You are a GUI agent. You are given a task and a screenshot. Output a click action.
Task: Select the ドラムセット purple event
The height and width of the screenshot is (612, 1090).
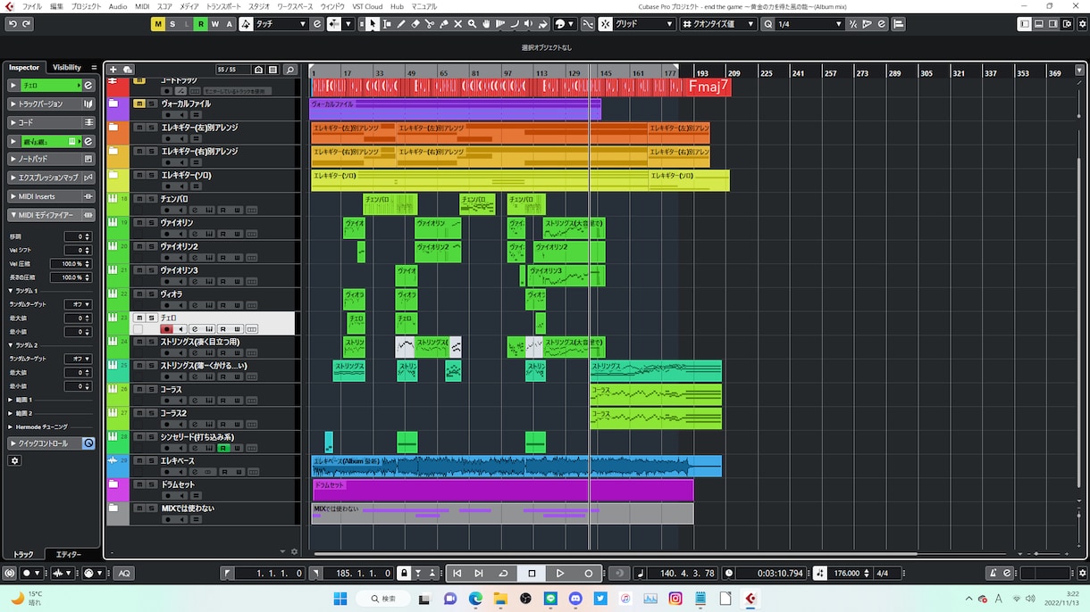click(502, 491)
